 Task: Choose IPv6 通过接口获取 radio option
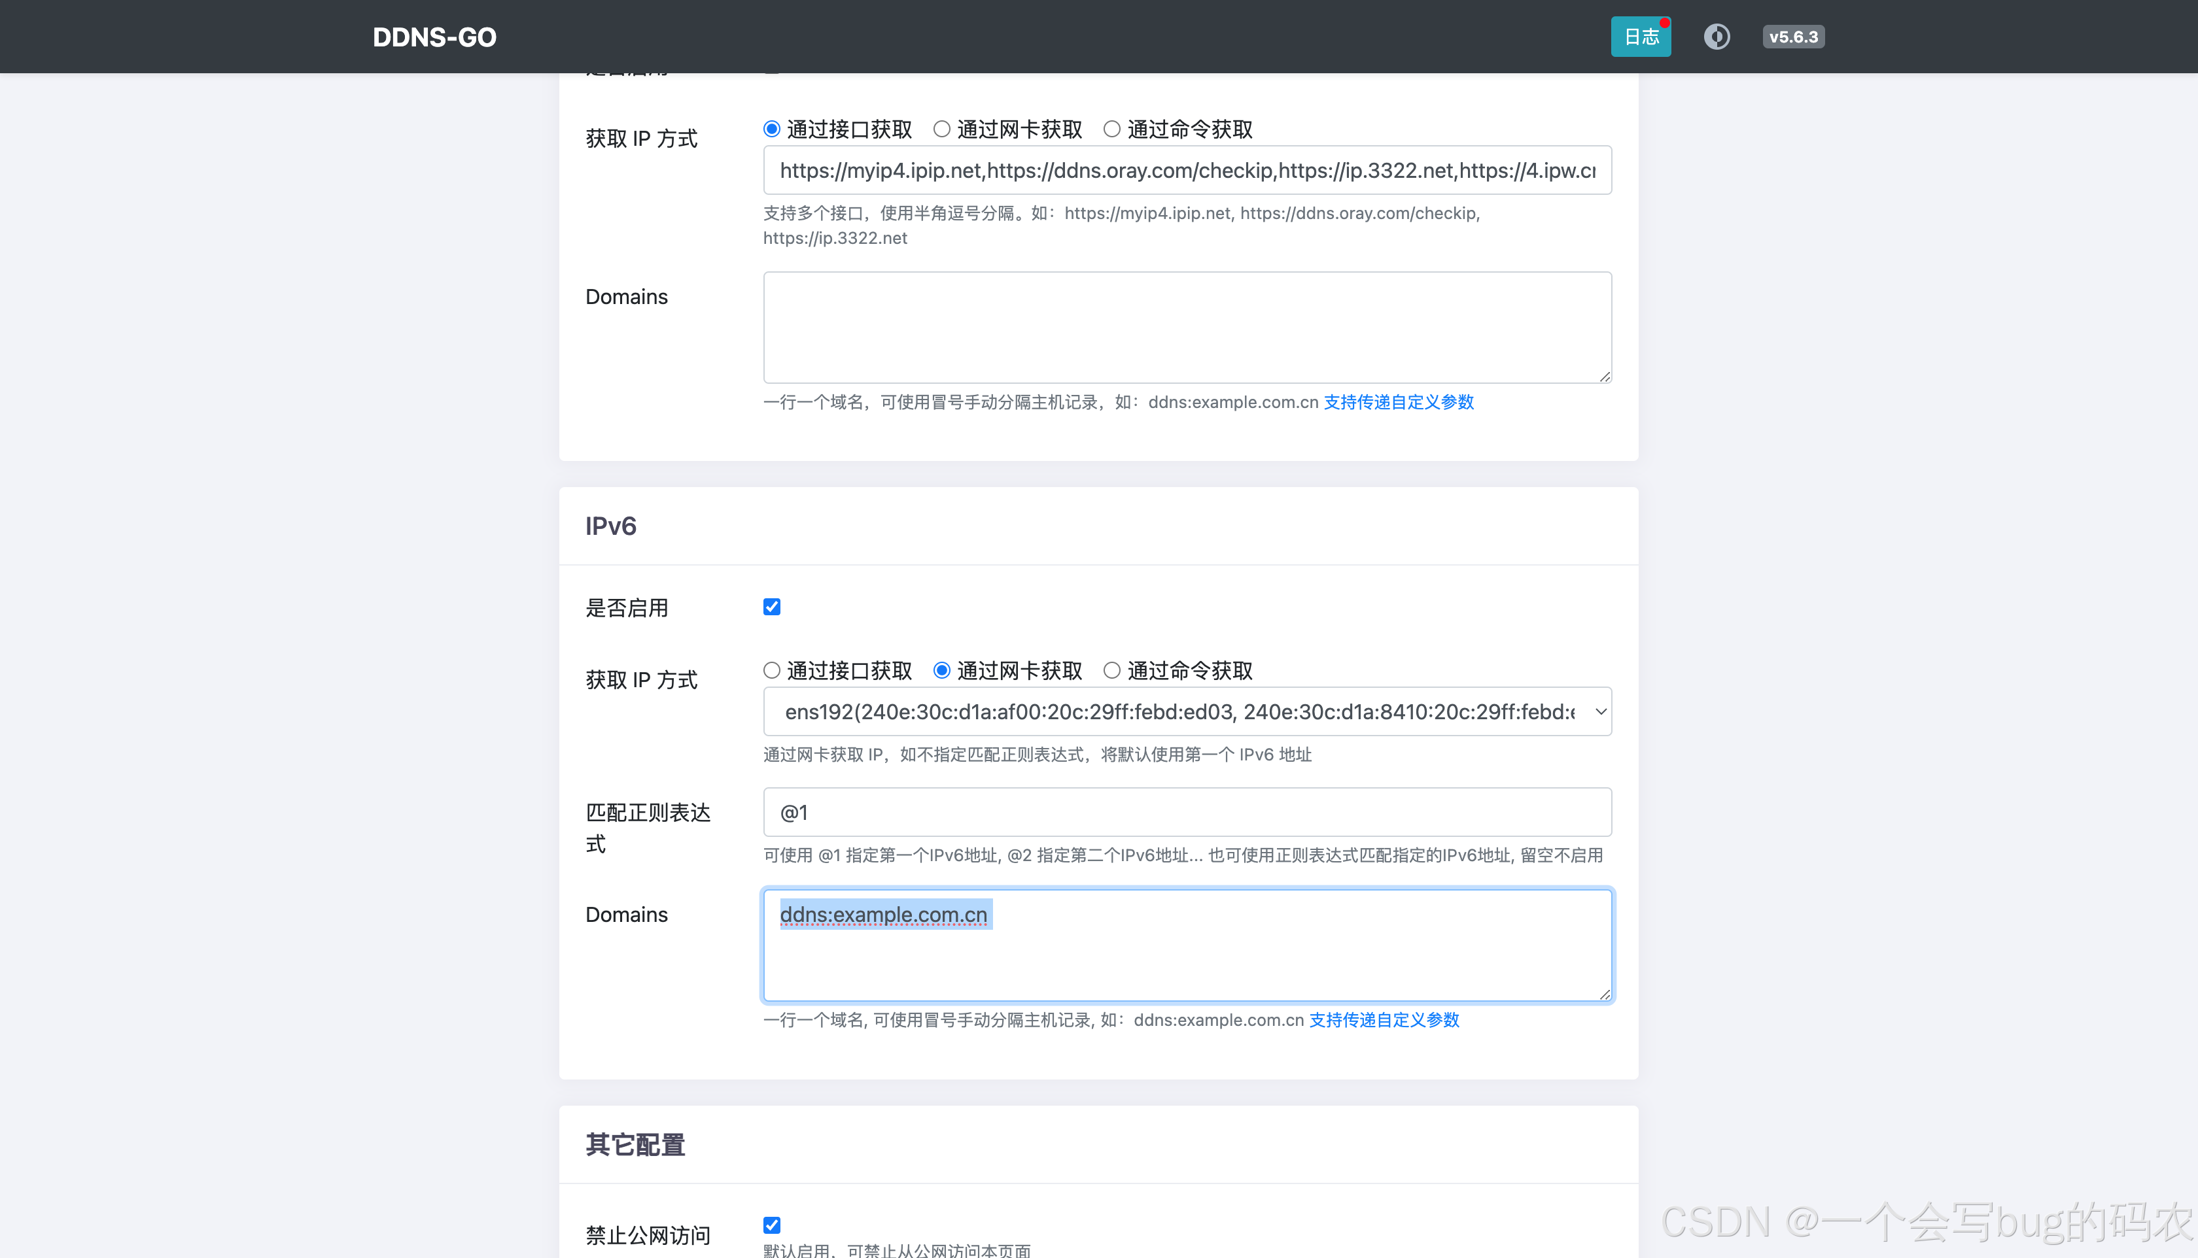pyautogui.click(x=772, y=670)
